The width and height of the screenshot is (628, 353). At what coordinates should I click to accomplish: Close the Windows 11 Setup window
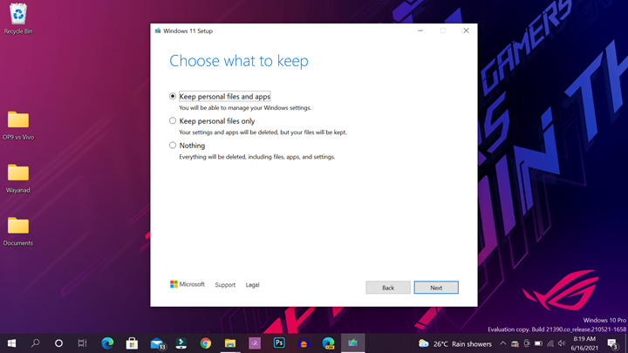[466, 31]
